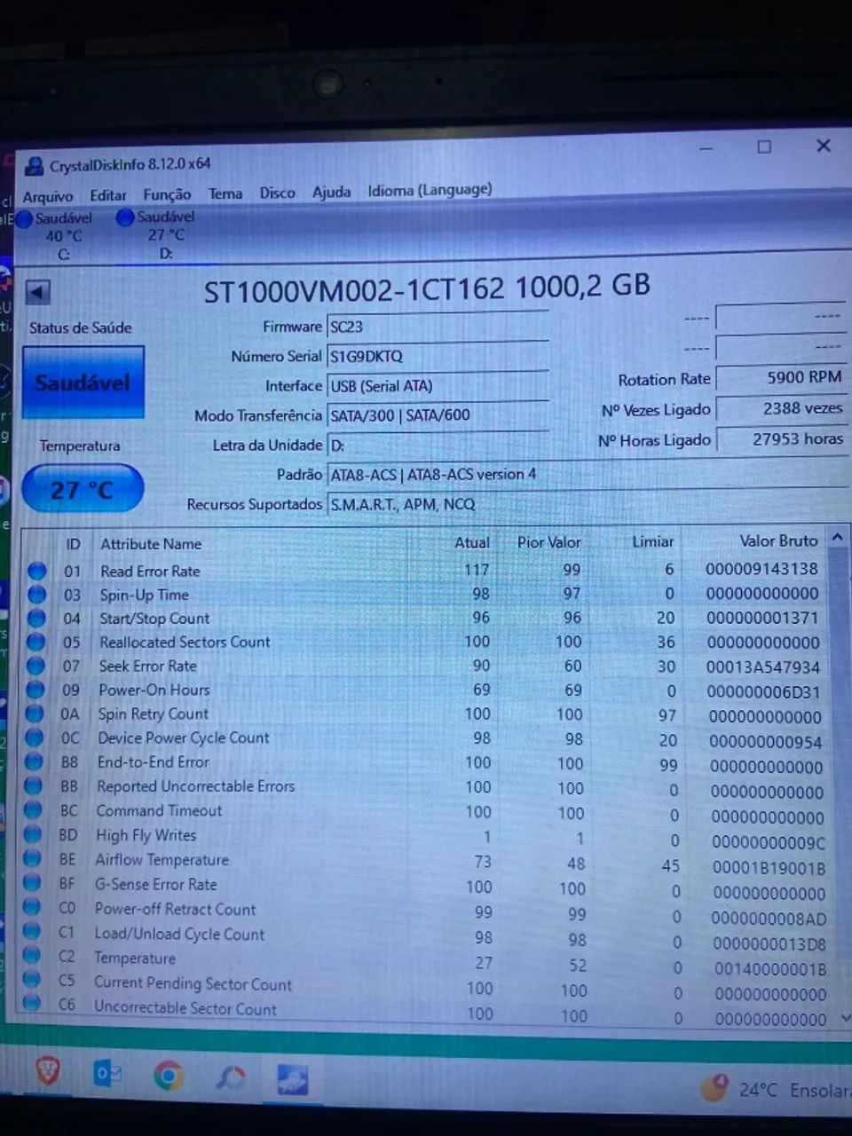Click raw value 00013A547934
The image size is (852, 1136).
coord(763,667)
